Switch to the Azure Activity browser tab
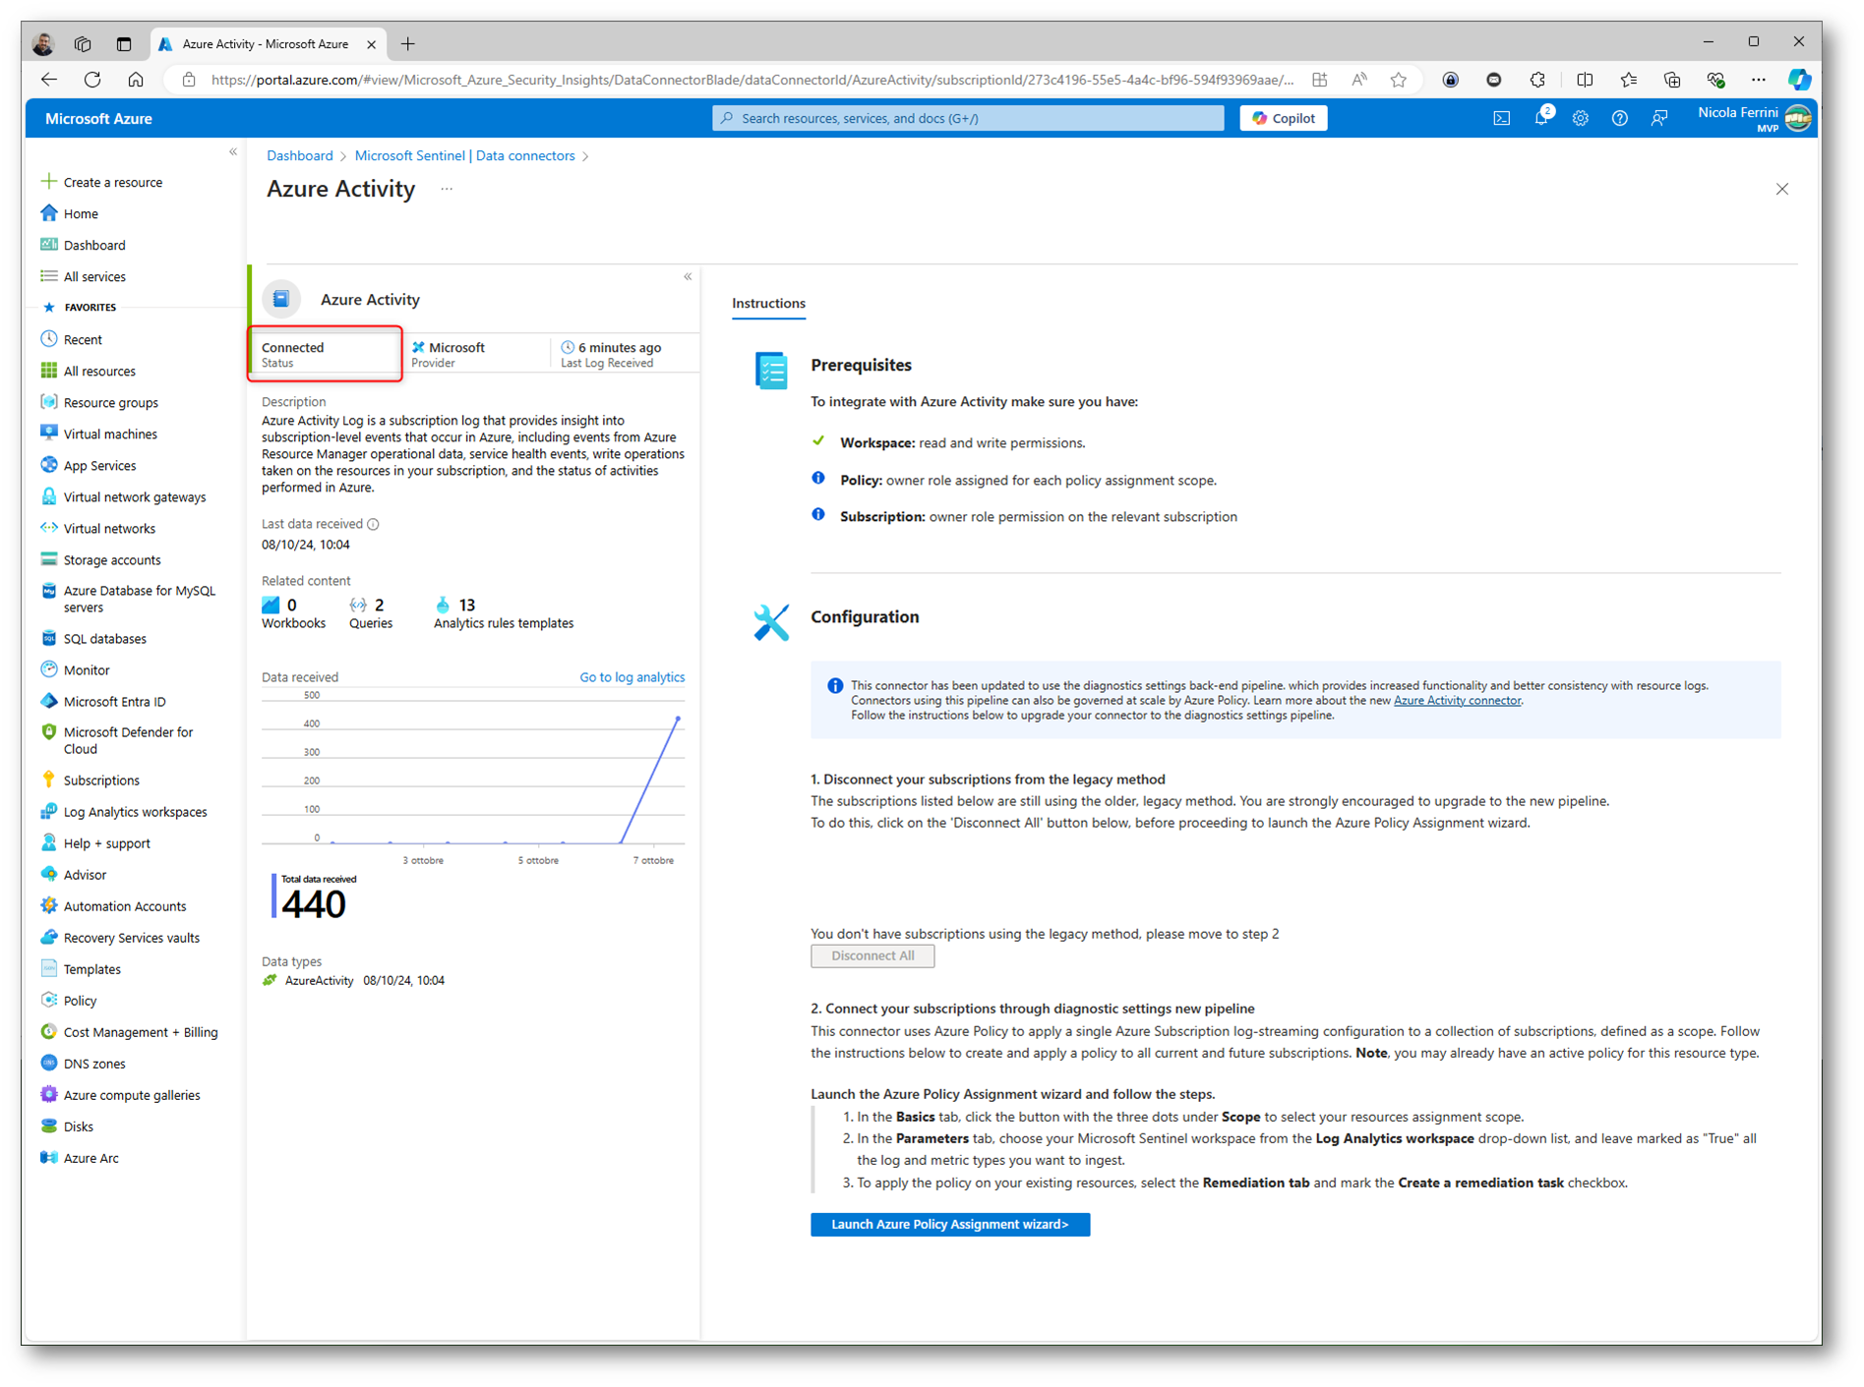Image resolution: width=1864 pixels, height=1387 pixels. point(266,43)
